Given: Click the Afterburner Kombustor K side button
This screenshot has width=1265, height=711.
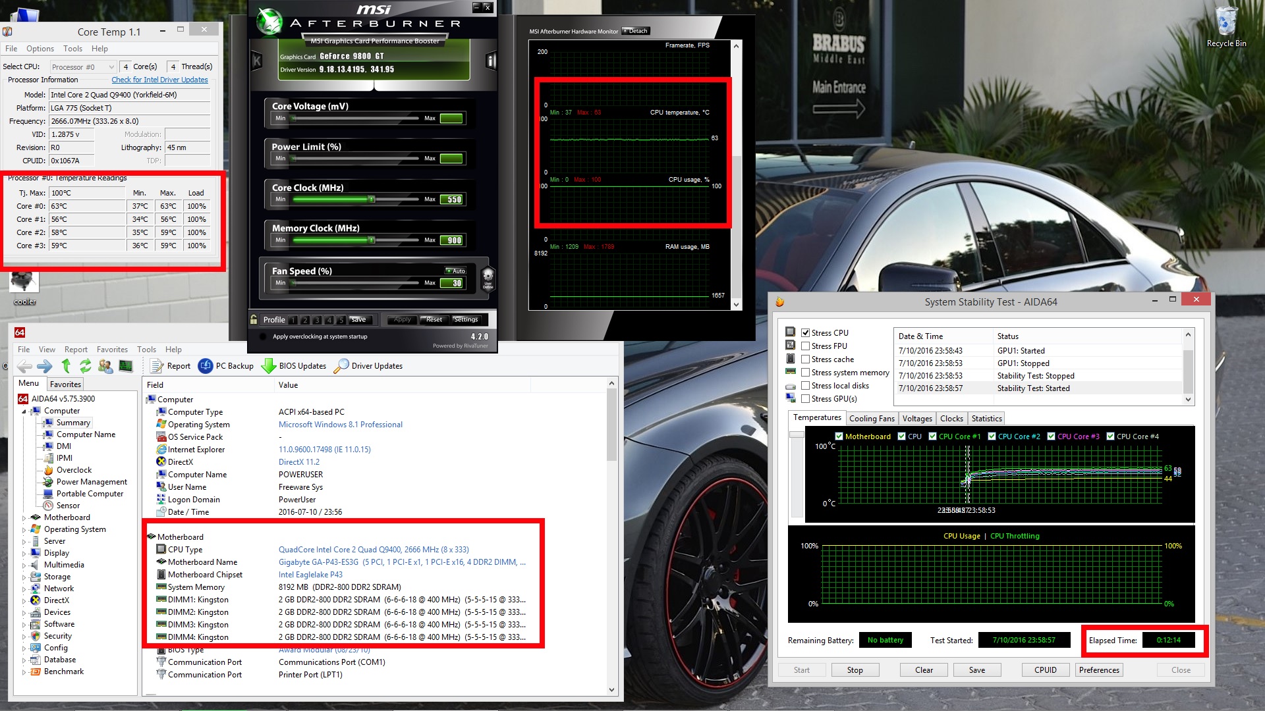Looking at the screenshot, I should click(x=257, y=61).
